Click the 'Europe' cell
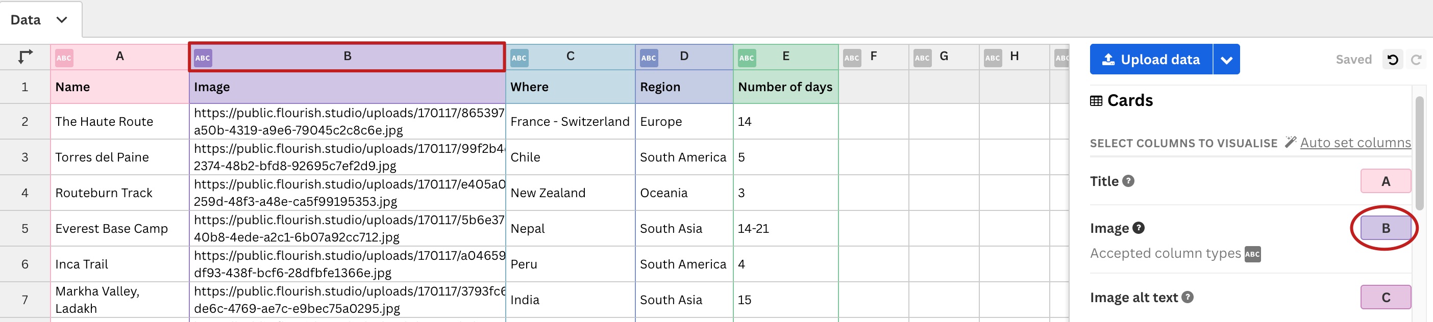1433x322 pixels. click(684, 122)
